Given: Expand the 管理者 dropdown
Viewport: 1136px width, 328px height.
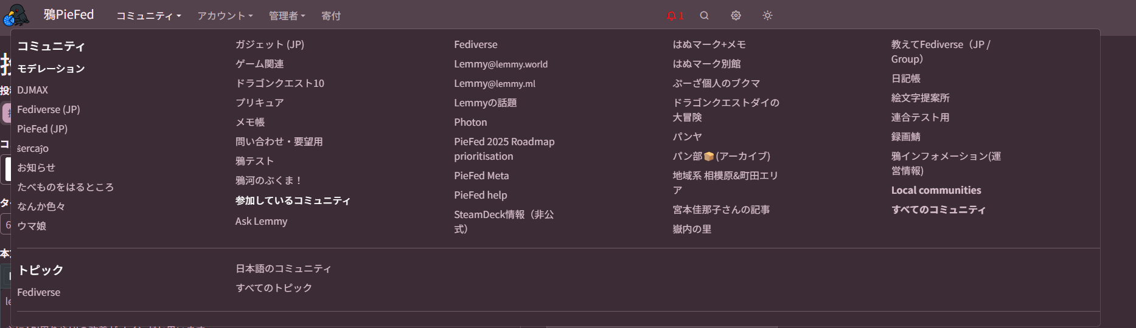Looking at the screenshot, I should click(287, 16).
